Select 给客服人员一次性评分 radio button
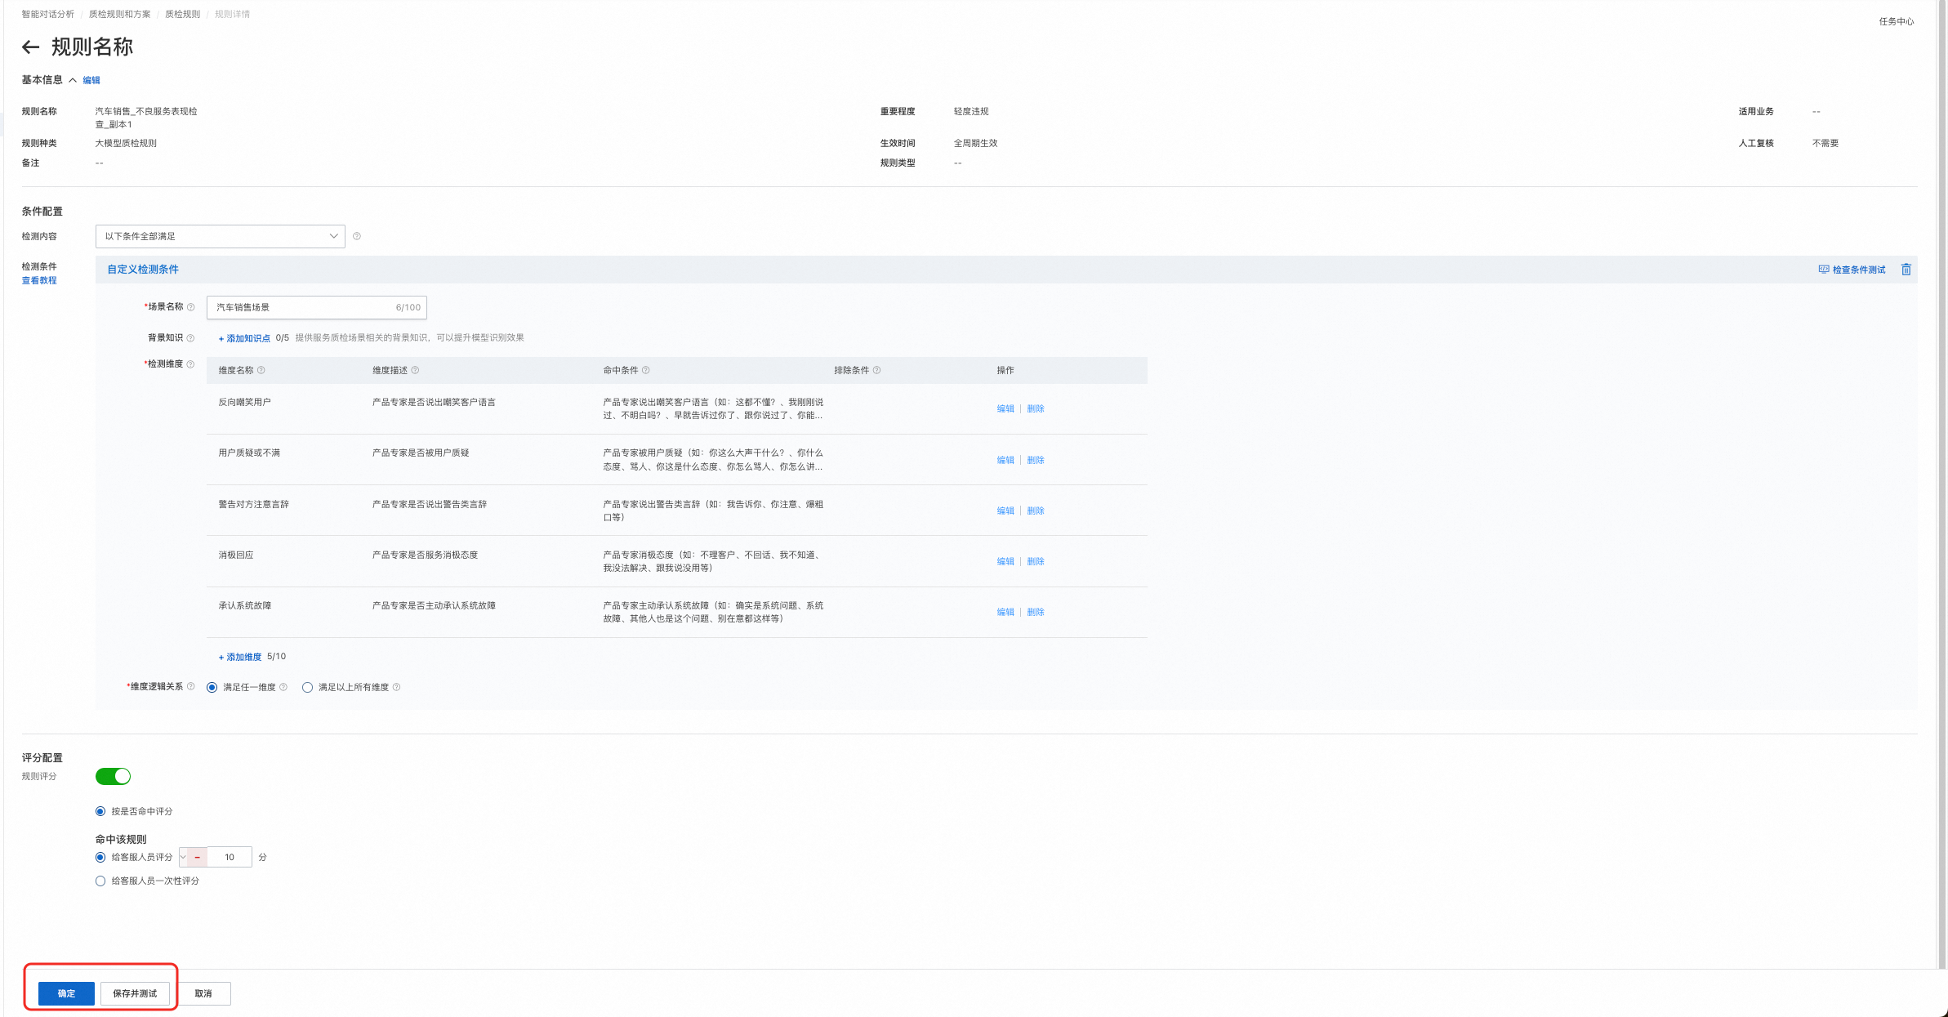1948x1017 pixels. 100,881
